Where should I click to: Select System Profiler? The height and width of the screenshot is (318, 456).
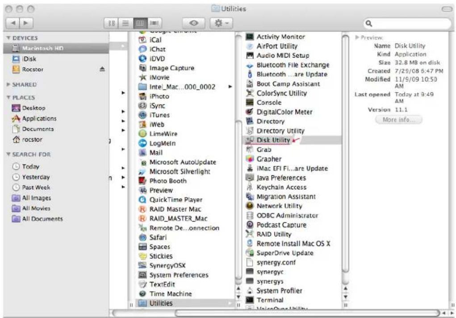(x=274, y=291)
